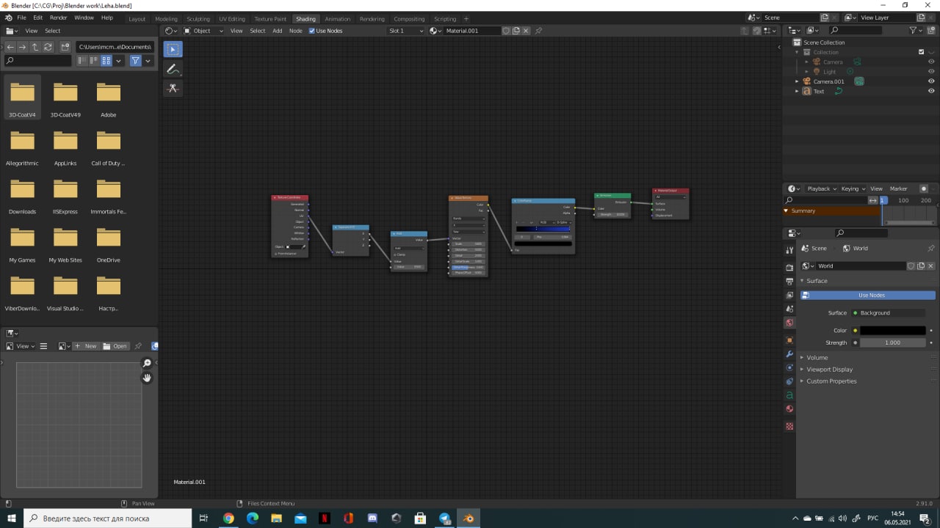
Task: Pin the material in node editor header
Action: [538, 31]
